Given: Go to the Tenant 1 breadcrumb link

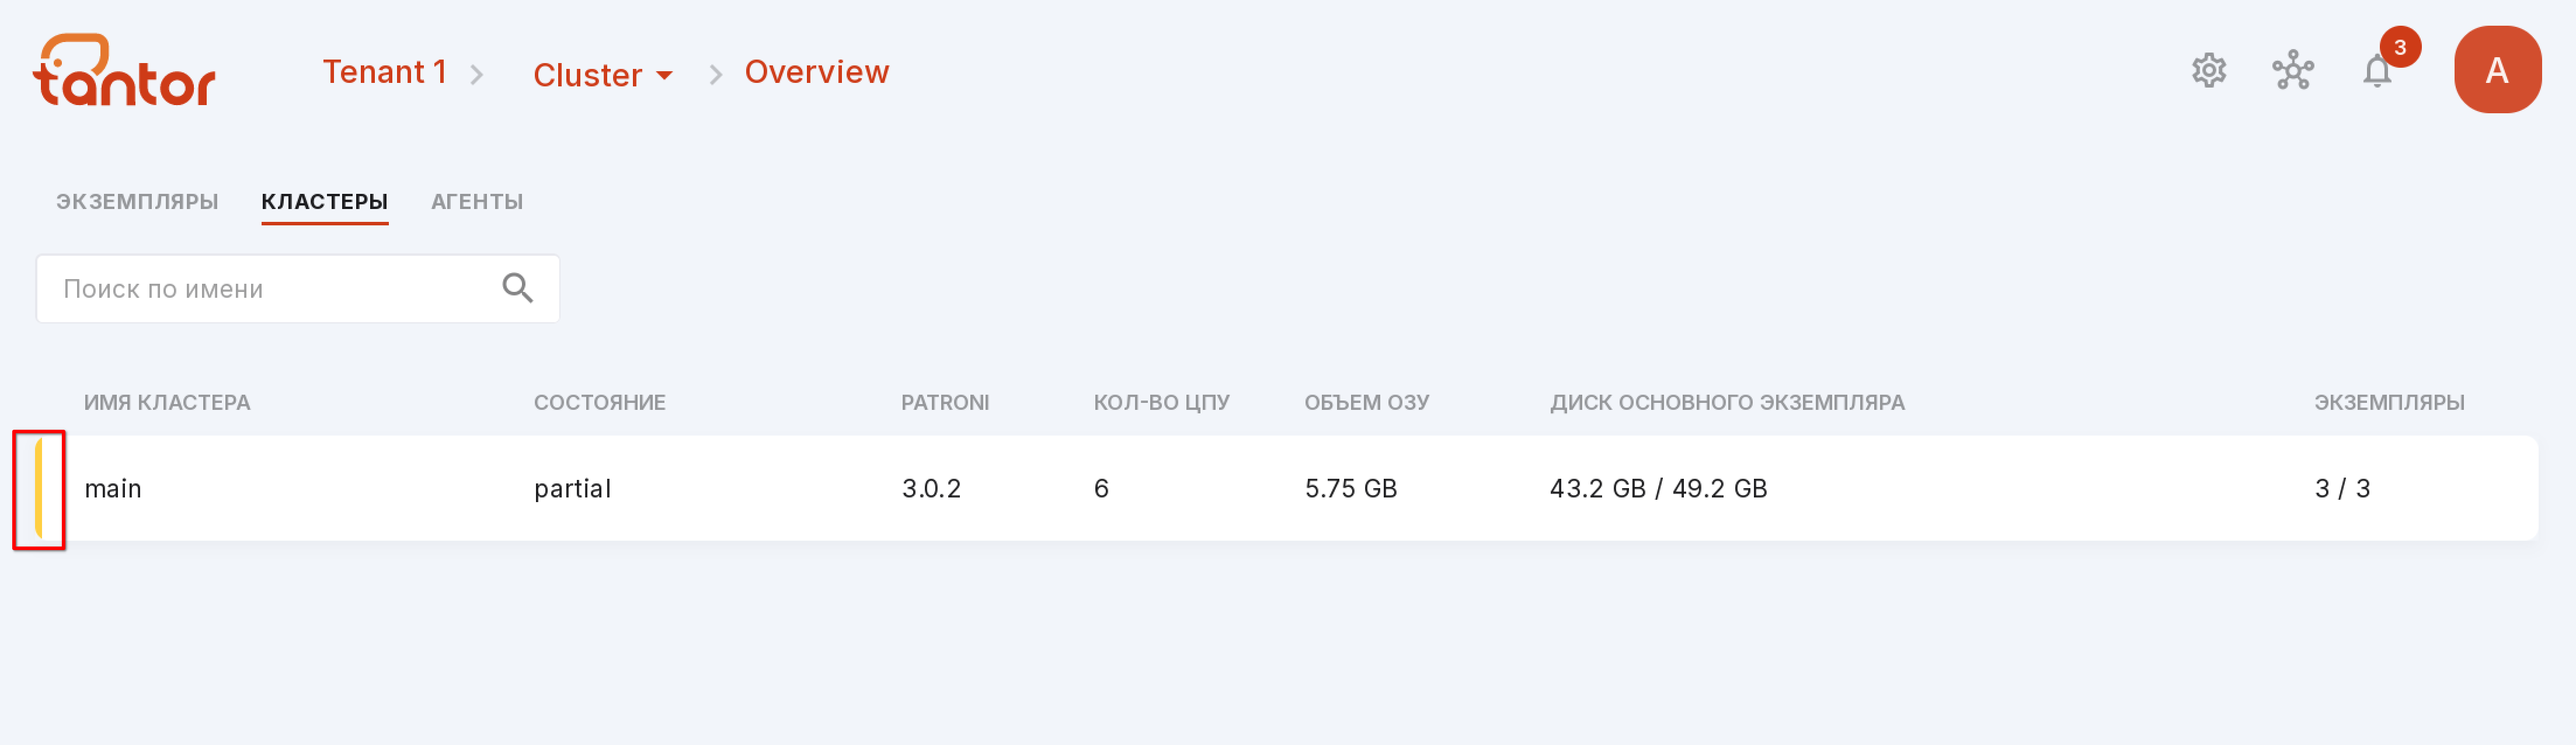Looking at the screenshot, I should [384, 72].
